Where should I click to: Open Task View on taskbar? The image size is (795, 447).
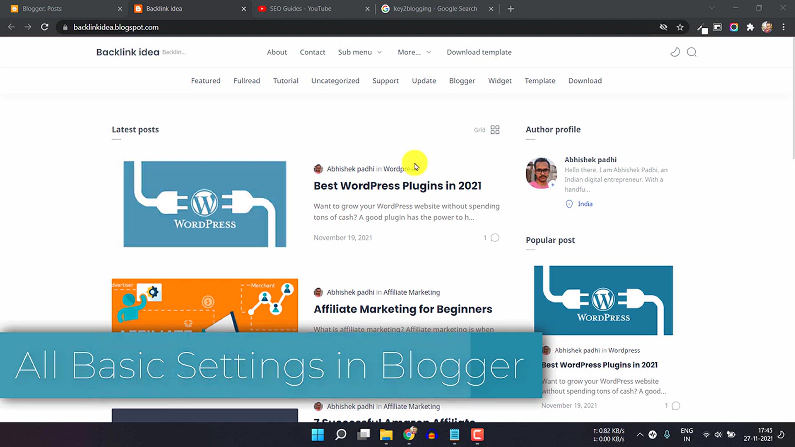tap(364, 435)
